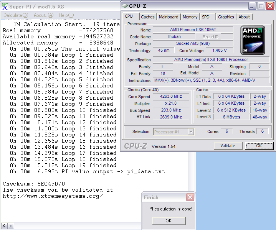
Task: Click the Super PI title bar icon
Action: tap(5, 6)
